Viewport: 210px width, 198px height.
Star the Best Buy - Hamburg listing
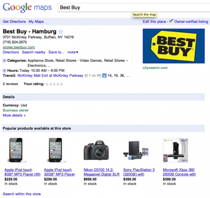61,32
